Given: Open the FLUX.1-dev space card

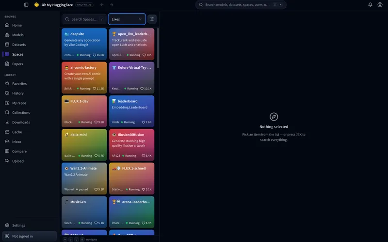Looking at the screenshot, I should tap(84, 111).
